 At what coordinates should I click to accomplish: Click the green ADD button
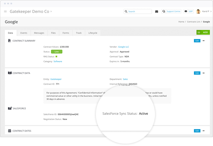tap(203, 32)
